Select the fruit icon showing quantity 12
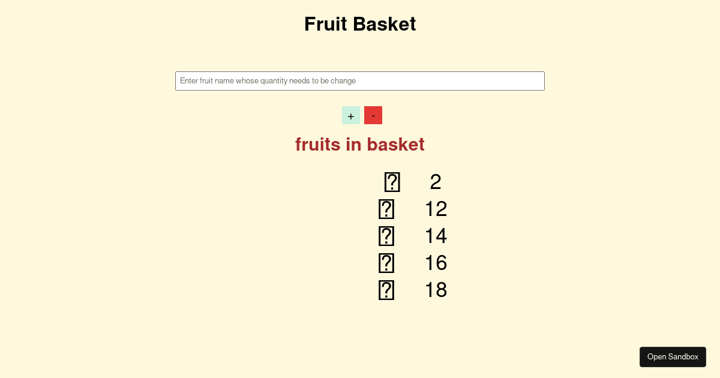This screenshot has width=720, height=378. coord(386,209)
